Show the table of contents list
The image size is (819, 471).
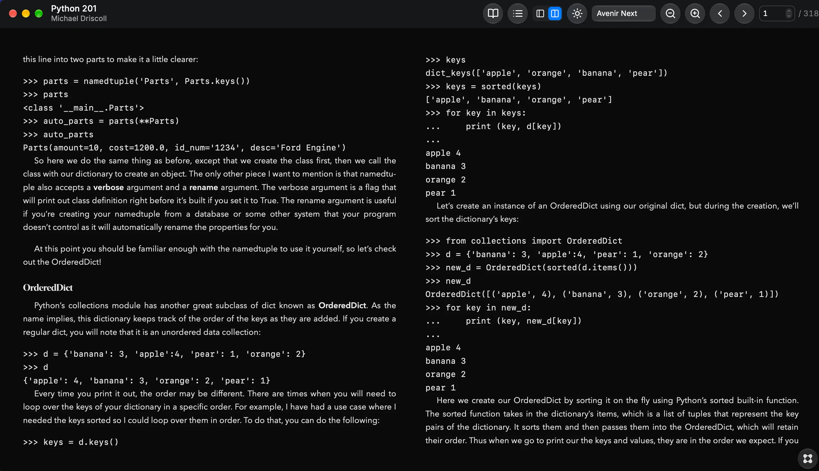click(x=518, y=13)
